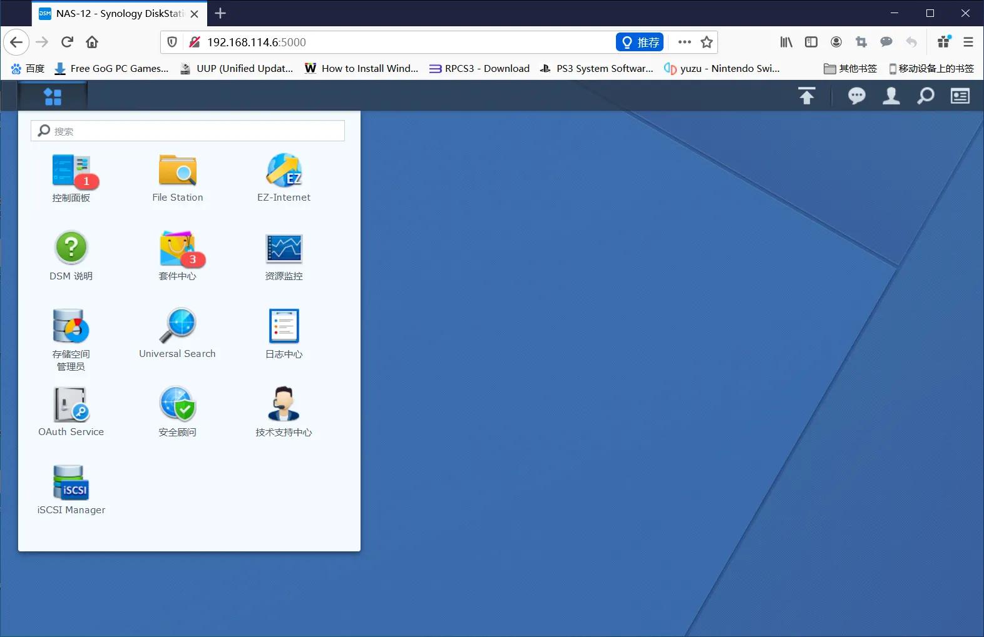Open the Free GoG PC Games bookmark
Image resolution: width=984 pixels, height=637 pixels.
(x=111, y=68)
